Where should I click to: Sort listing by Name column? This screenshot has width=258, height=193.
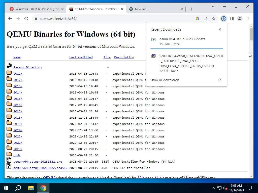tap(17, 57)
